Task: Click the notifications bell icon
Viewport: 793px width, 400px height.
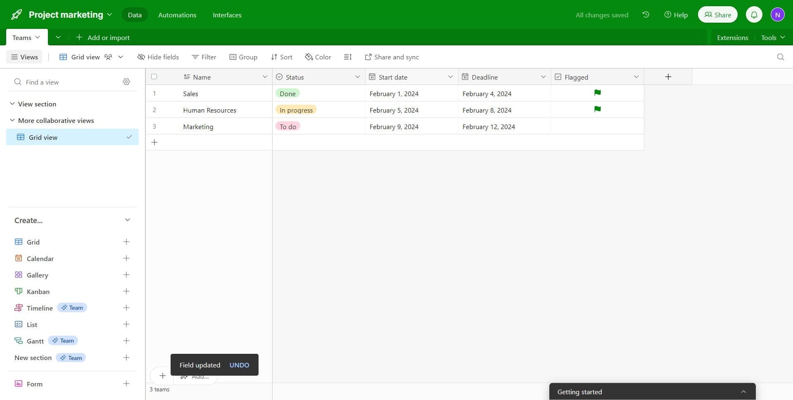Action: coord(754,15)
